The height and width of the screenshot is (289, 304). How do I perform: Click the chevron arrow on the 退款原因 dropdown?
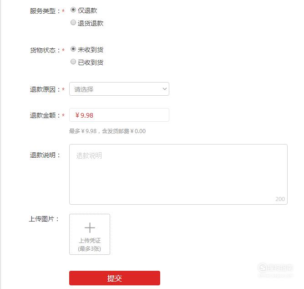coord(165,89)
